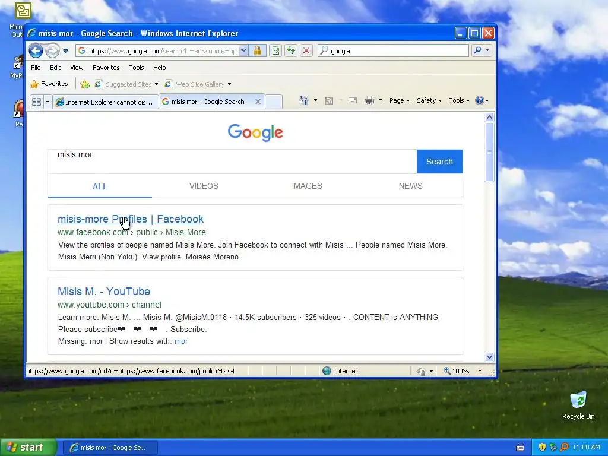Click the Help question mark icon
Image resolution: width=608 pixels, height=456 pixels.
(x=480, y=100)
